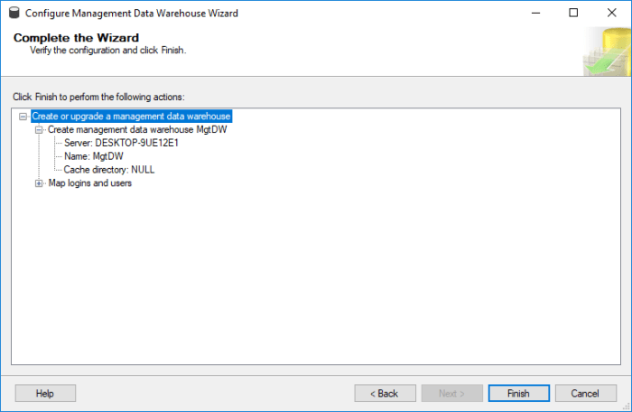The width and height of the screenshot is (632, 412).
Task: Maximize the wizard window
Action: (x=573, y=14)
